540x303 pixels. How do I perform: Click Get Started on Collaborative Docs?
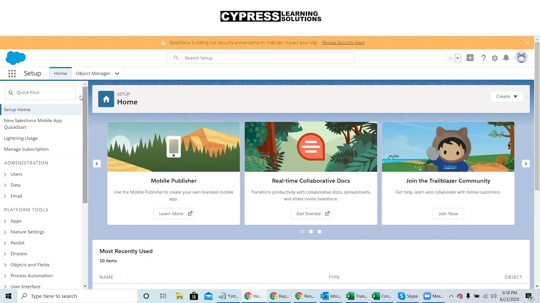click(x=311, y=214)
